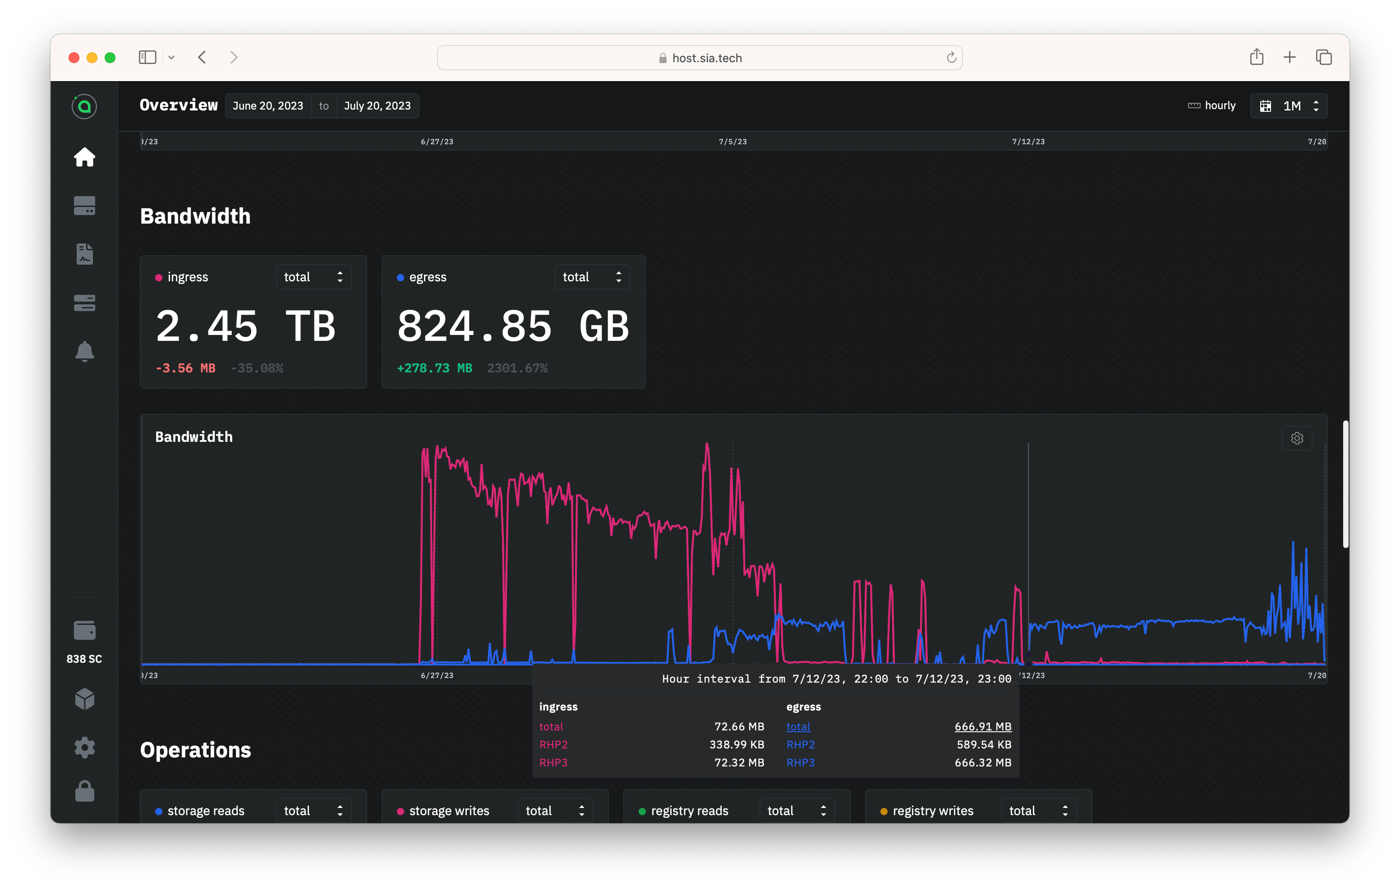The image size is (1400, 890).
Task: Open a new tab with plus icon
Action: point(1289,57)
